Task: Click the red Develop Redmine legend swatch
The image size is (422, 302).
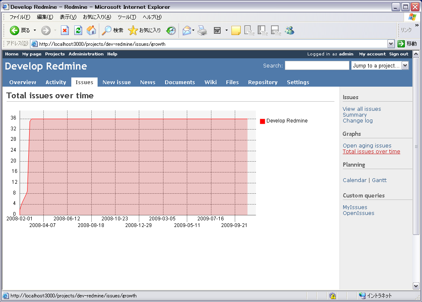Action: coord(262,121)
